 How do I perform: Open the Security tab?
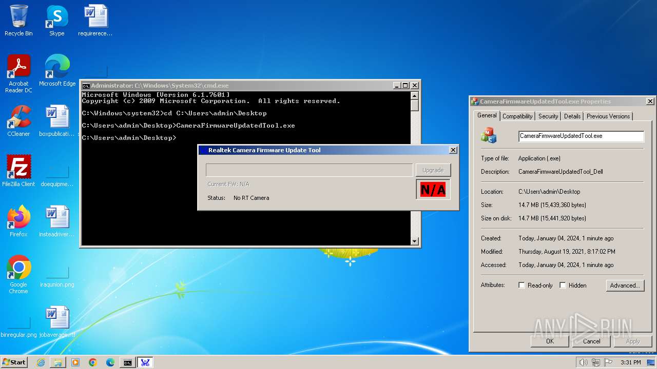[x=548, y=116]
